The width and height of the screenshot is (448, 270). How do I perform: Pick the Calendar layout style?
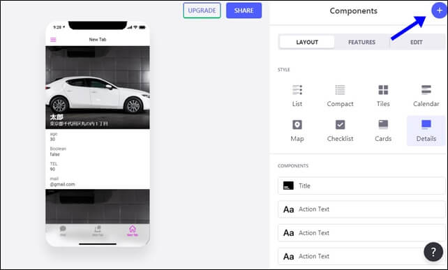[x=426, y=96]
